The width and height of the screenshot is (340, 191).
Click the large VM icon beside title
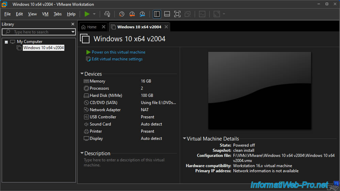pos(85,39)
